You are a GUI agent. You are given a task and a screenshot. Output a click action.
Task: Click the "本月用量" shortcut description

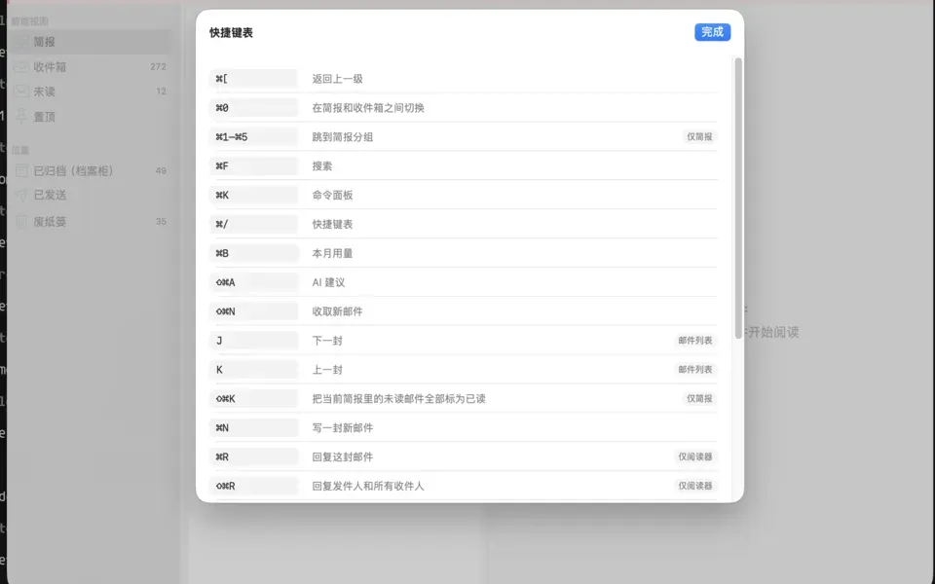(332, 253)
